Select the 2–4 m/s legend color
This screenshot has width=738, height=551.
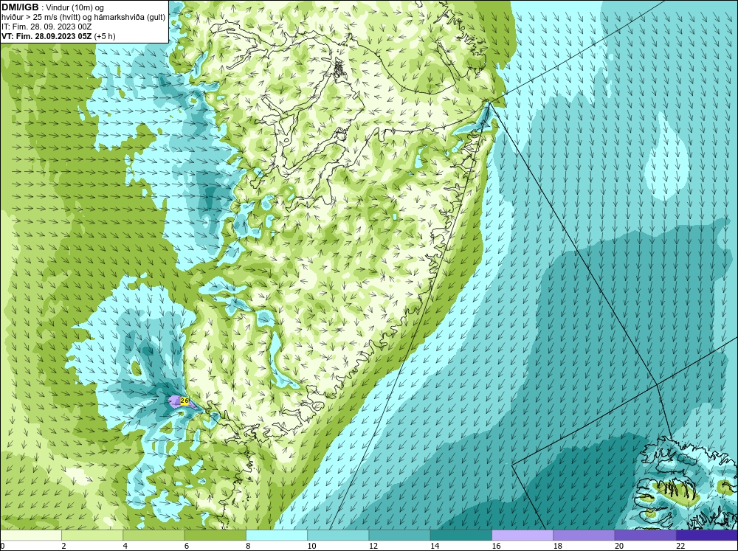(92, 536)
